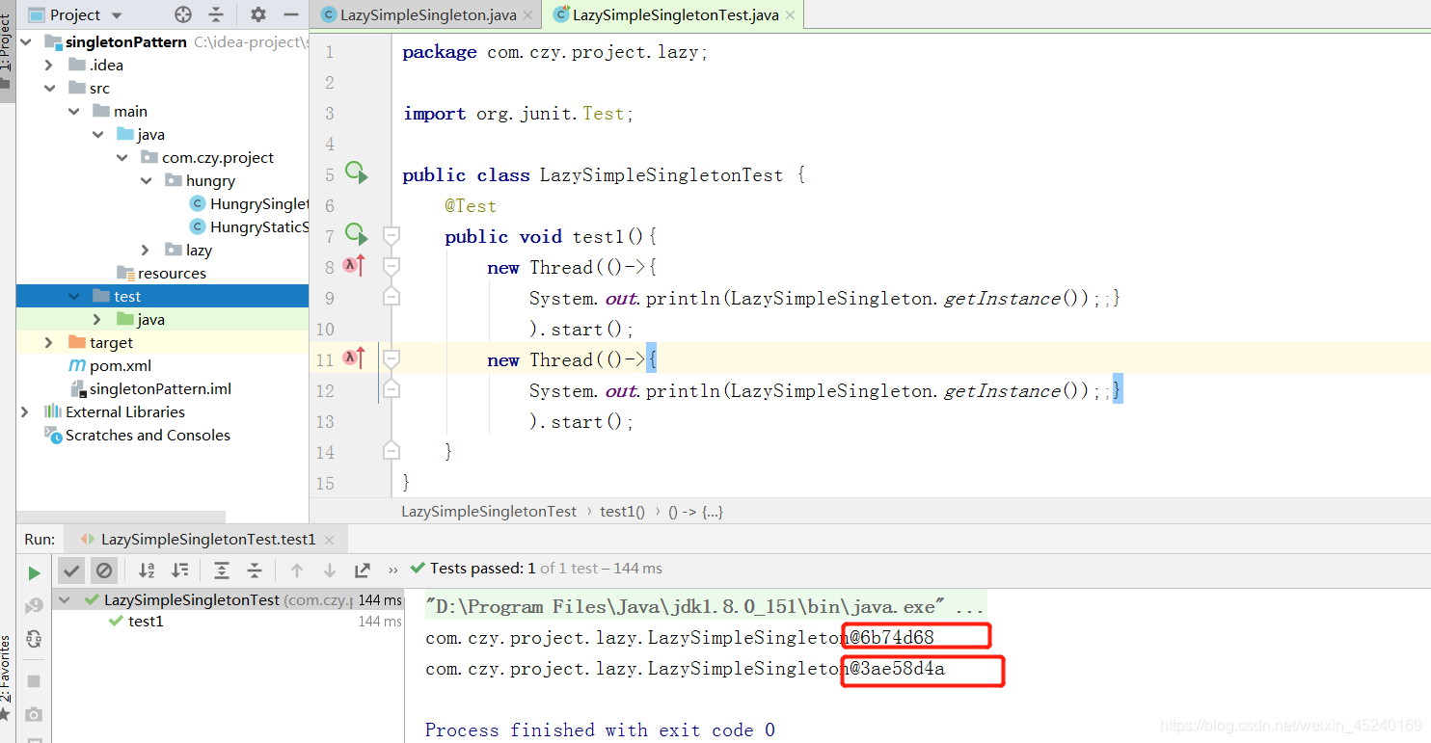
Task: Close the LazySimpleSingleton.java editor tab
Action: point(526,15)
